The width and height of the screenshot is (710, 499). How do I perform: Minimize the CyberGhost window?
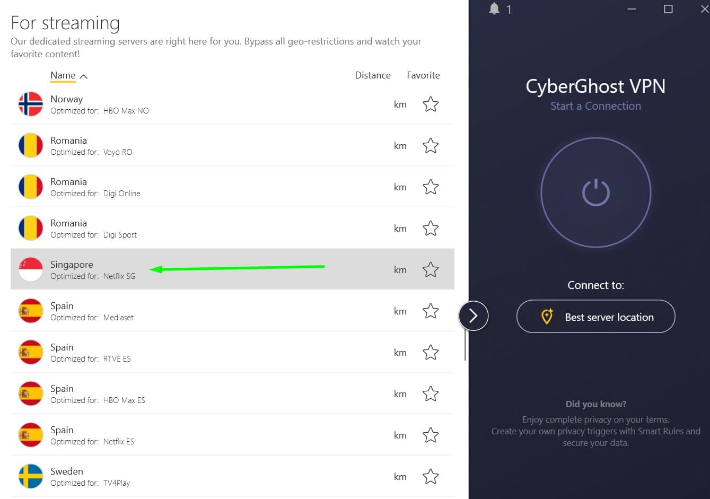[632, 9]
